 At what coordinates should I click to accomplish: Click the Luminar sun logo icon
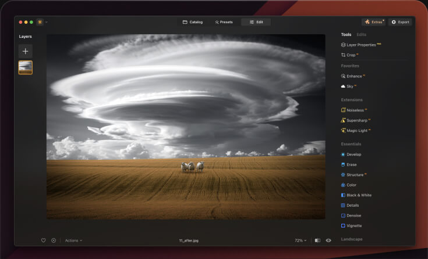[x=40, y=22]
